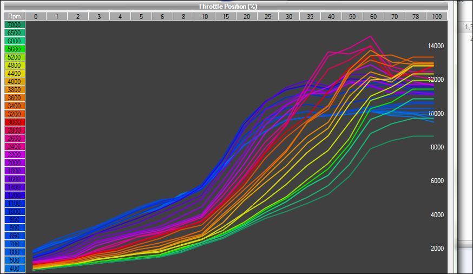Click the 2800 Rpm pink legend swatch
This screenshot has height=274, width=473.
coord(15,131)
